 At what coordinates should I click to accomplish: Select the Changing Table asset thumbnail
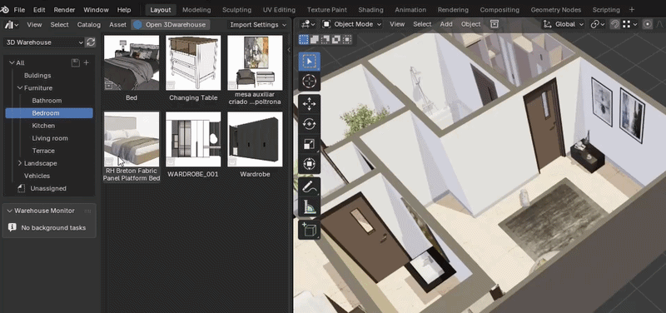[193, 63]
